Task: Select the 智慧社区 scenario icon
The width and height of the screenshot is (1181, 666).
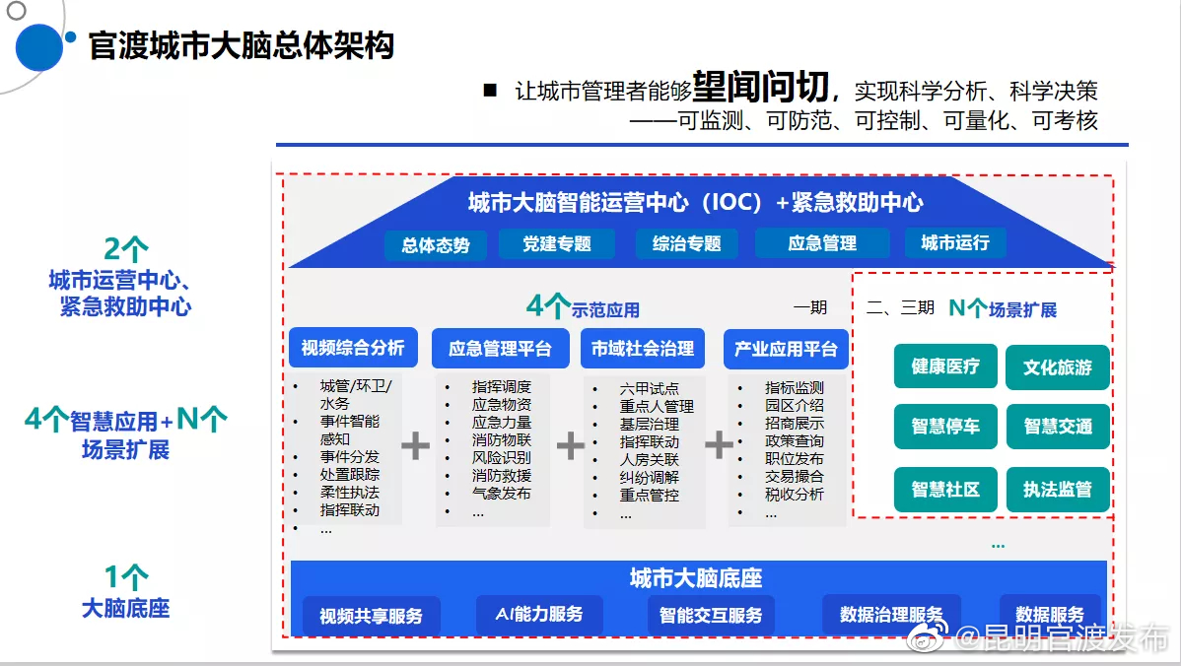Action: (944, 489)
